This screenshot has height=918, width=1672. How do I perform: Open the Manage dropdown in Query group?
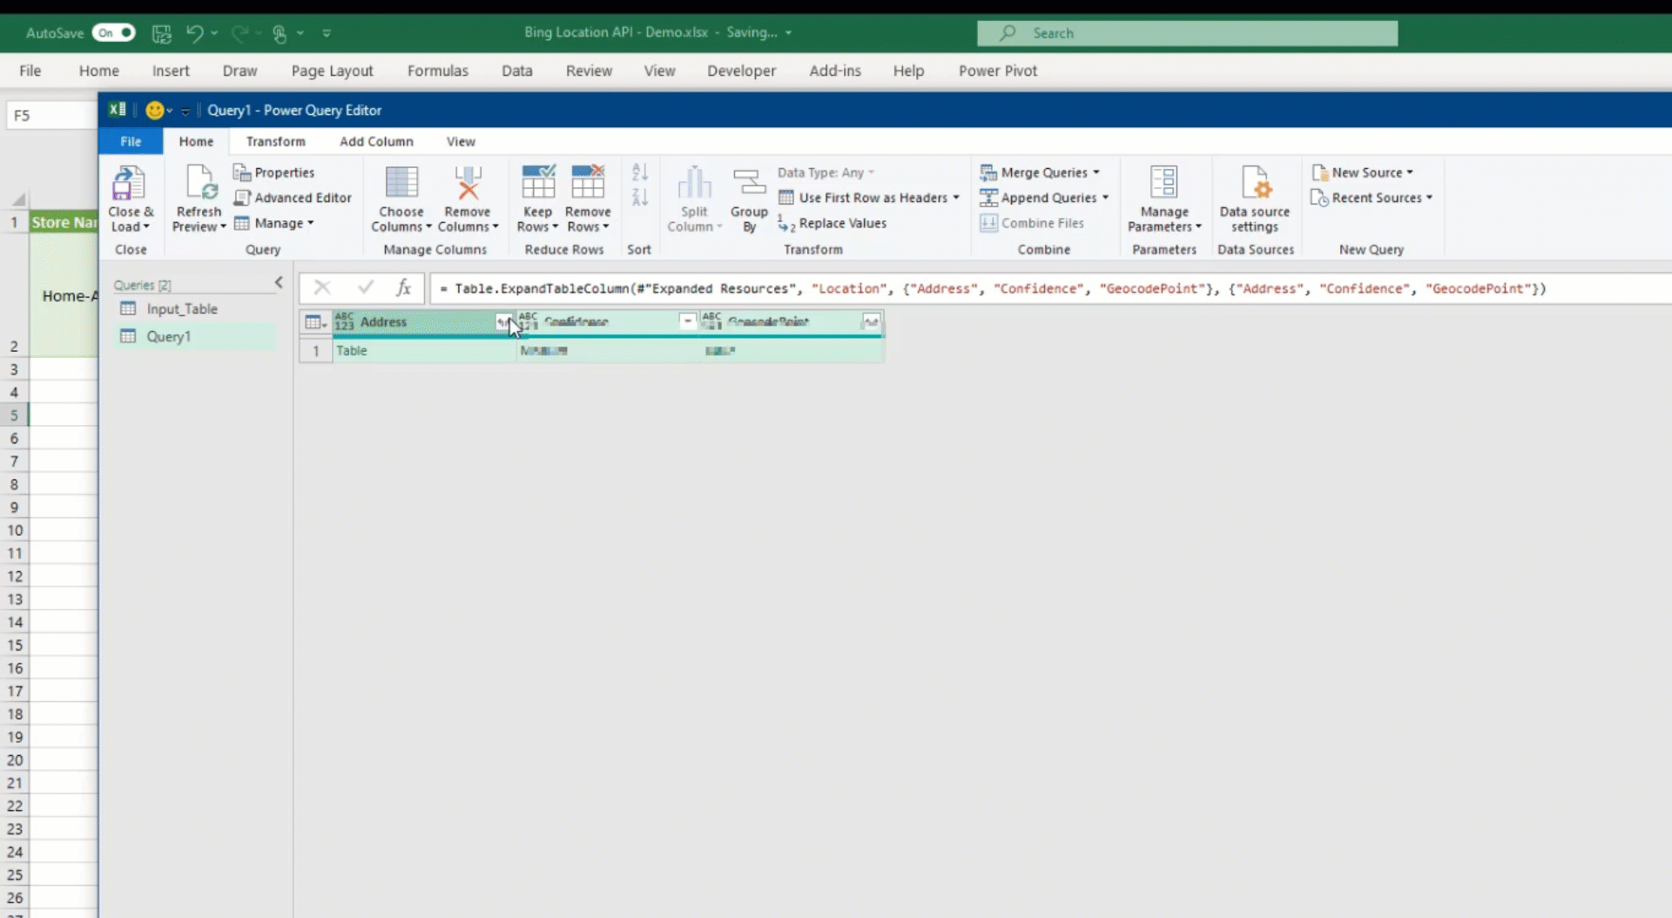(274, 224)
